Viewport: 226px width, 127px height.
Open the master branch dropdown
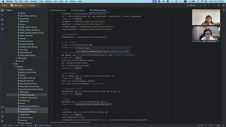(32, 5)
